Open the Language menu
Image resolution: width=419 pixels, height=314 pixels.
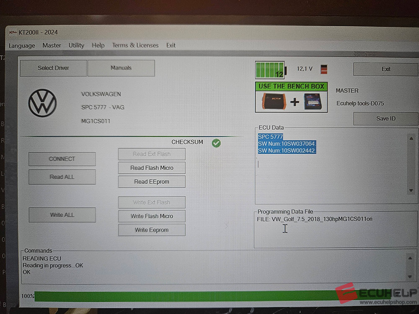pyautogui.click(x=22, y=46)
